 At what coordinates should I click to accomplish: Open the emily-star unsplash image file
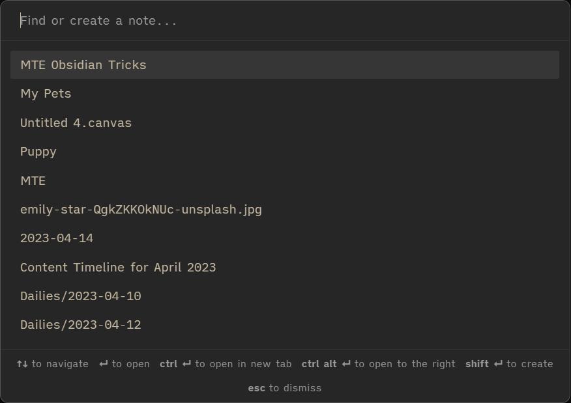pos(141,209)
